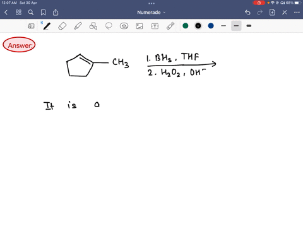
Task: Tap the '1. BH3, THF' reagent text
Action: pos(172,57)
